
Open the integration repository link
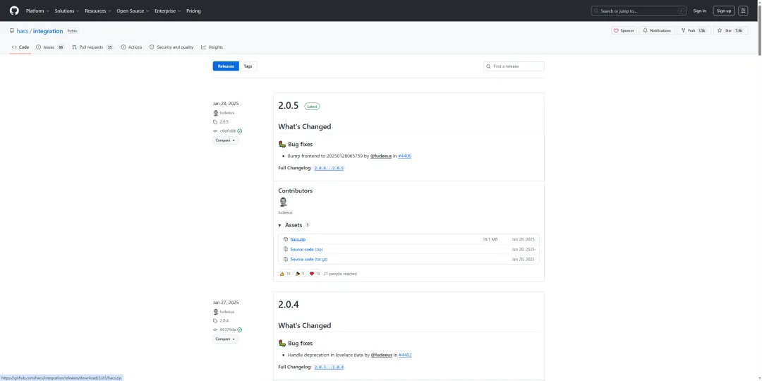(48, 31)
